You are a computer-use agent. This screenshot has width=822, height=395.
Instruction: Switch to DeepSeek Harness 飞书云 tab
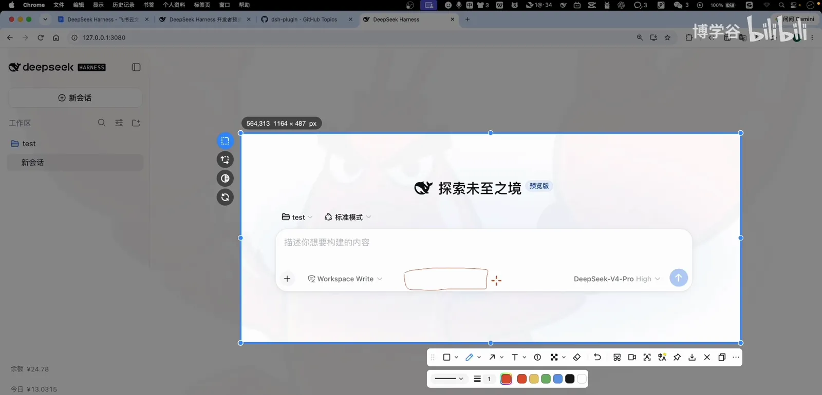coord(103,19)
